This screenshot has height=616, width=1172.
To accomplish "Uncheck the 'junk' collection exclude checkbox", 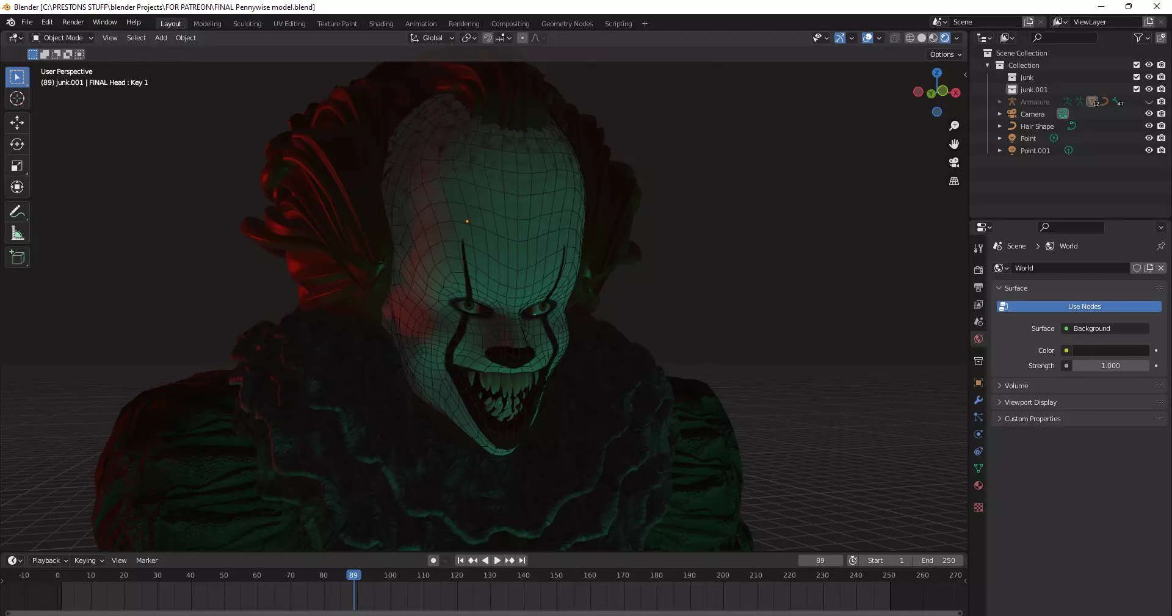I will click(x=1136, y=77).
